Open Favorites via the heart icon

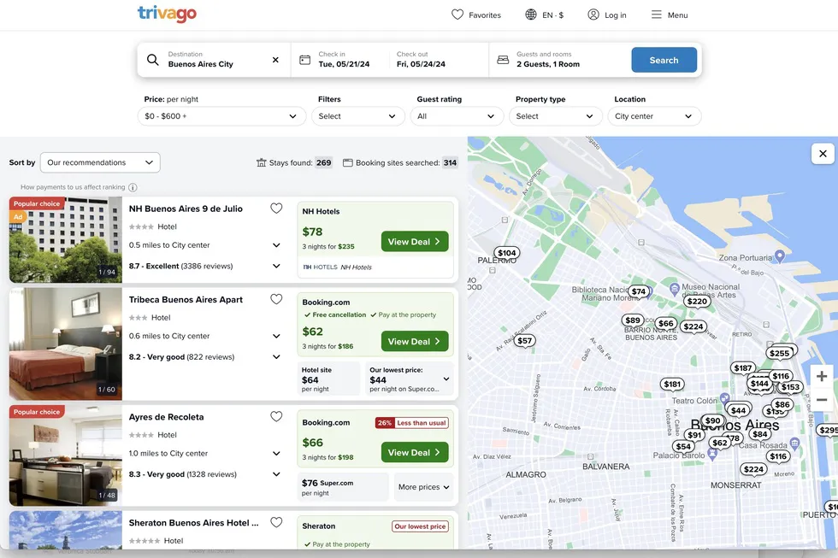[458, 15]
